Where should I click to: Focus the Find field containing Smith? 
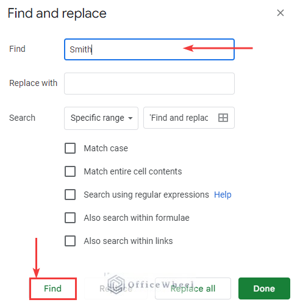(149, 49)
